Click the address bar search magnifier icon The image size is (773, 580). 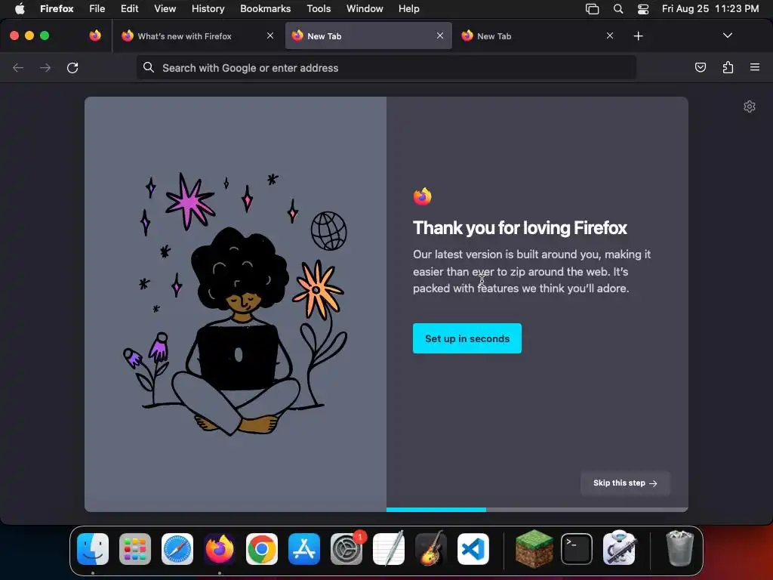pos(149,67)
